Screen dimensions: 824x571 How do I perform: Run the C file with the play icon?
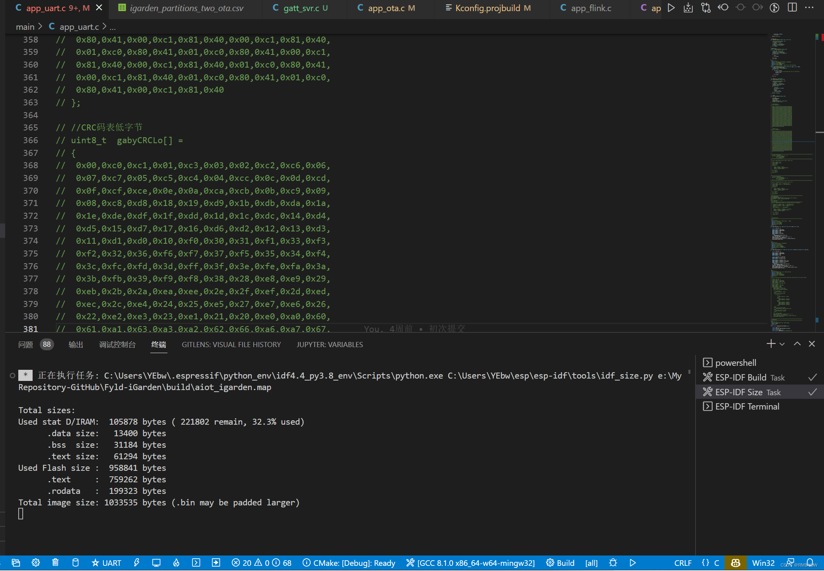pos(671,8)
